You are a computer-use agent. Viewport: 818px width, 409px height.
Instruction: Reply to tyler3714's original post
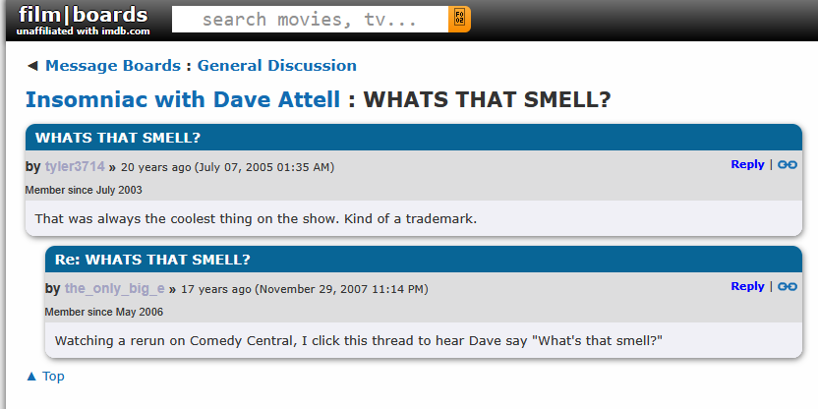pyautogui.click(x=747, y=164)
